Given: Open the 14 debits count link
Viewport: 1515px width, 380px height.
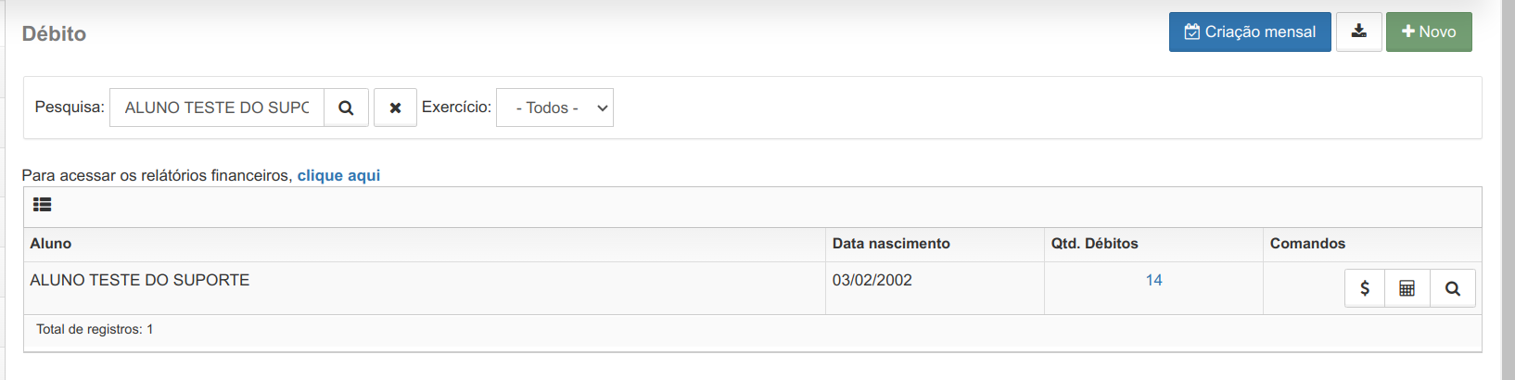Looking at the screenshot, I should click(1153, 280).
